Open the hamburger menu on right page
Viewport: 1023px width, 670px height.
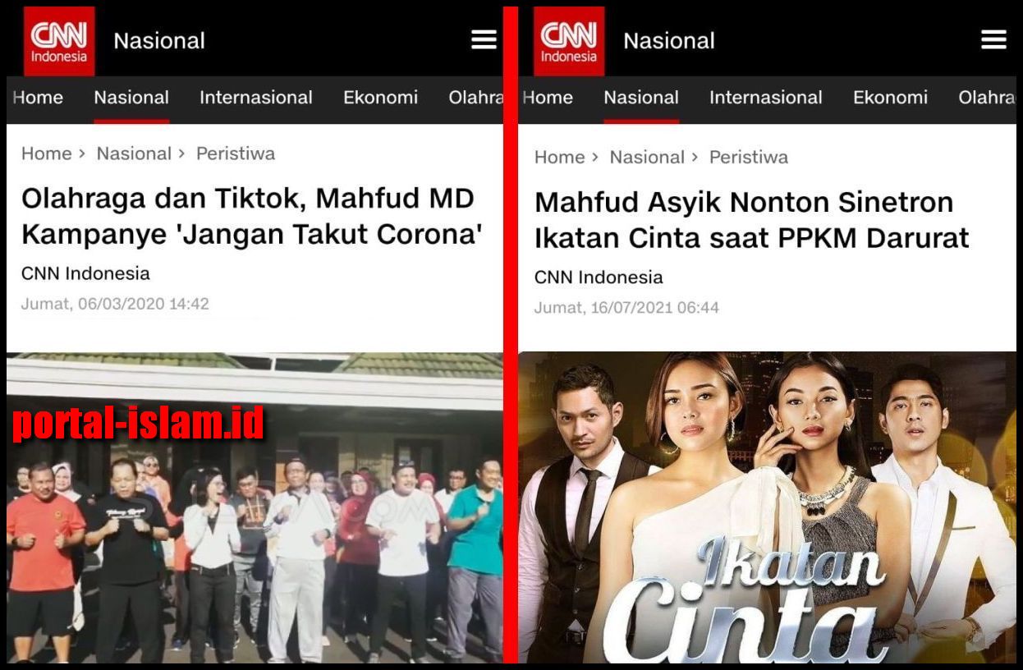tap(993, 39)
